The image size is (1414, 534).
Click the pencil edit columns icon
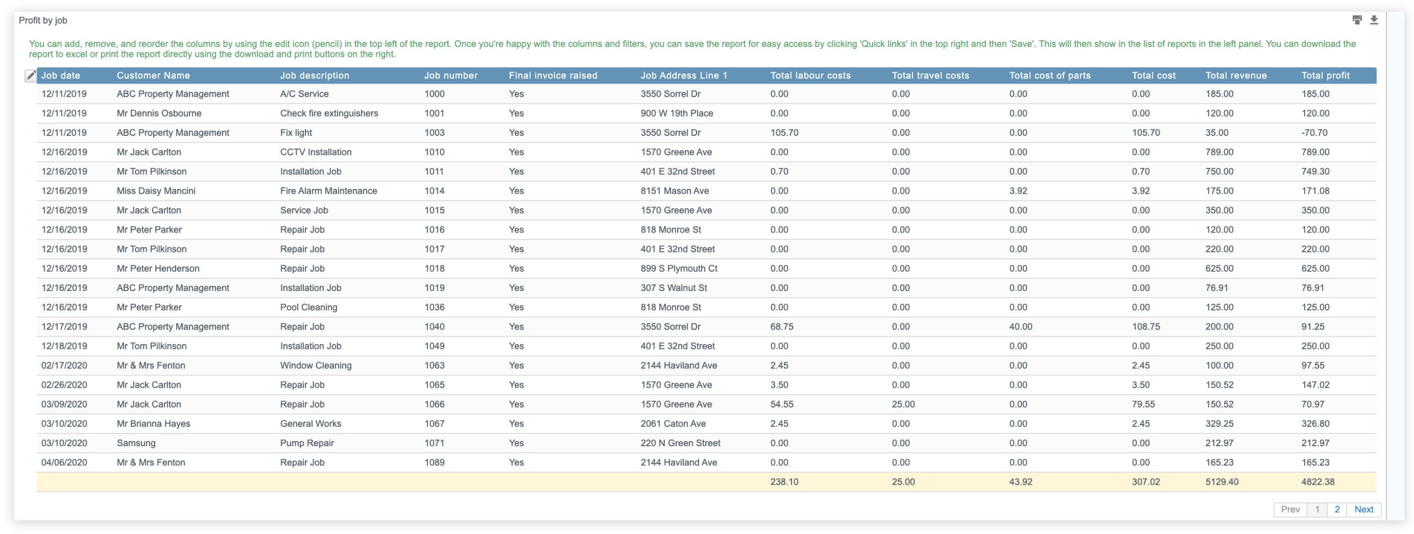[x=31, y=75]
